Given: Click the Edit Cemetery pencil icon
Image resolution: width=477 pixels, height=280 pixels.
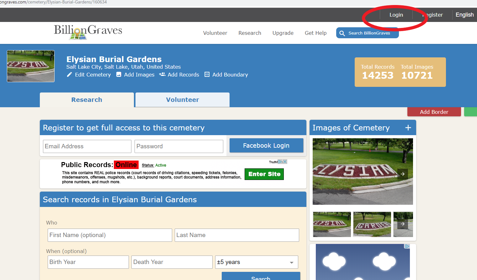Looking at the screenshot, I should 69,75.
